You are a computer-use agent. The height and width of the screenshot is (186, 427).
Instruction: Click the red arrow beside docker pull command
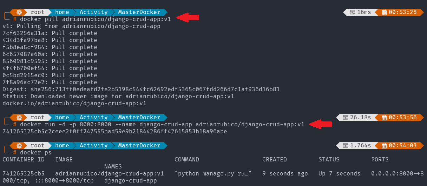coord(188,17)
